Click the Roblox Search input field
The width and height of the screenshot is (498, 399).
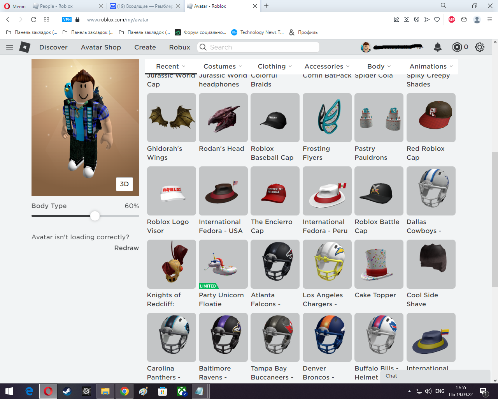tap(258, 47)
